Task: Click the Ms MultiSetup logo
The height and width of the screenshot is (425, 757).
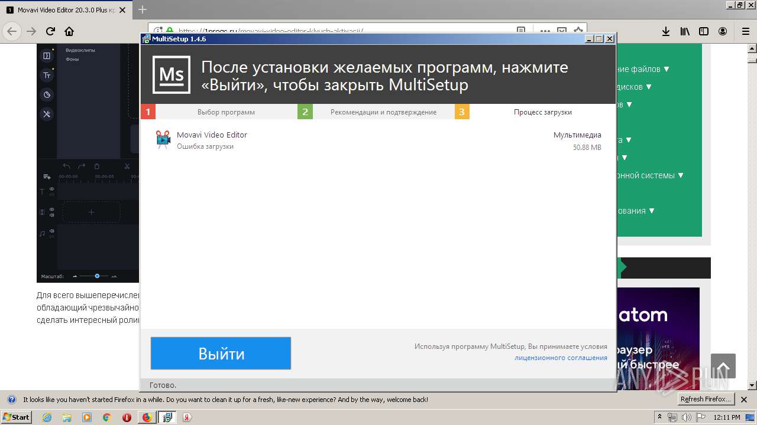Action: (172, 75)
